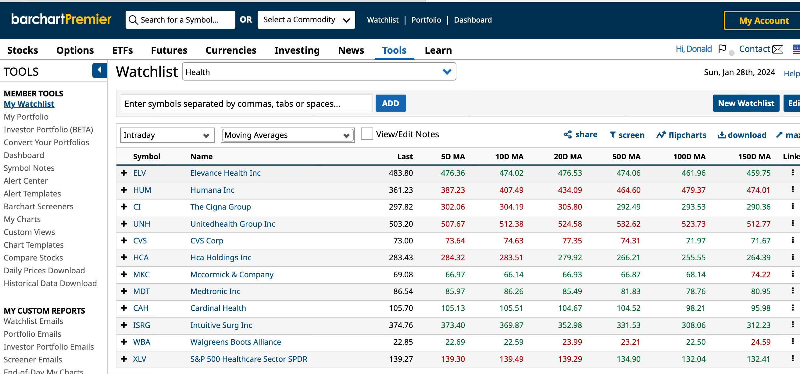Open the Intraday timeframe dropdown

point(167,135)
